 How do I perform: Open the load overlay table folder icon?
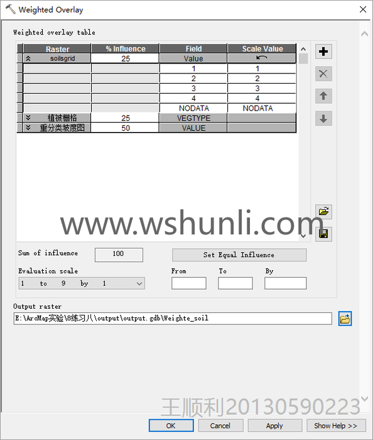[323, 211]
